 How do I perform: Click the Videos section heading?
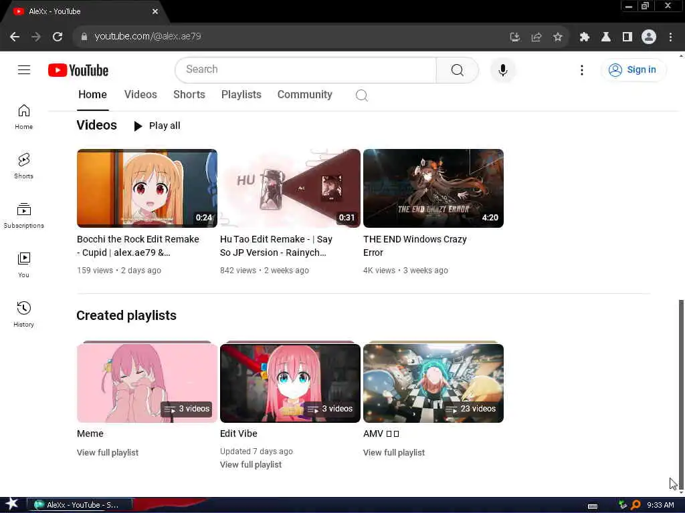click(96, 125)
